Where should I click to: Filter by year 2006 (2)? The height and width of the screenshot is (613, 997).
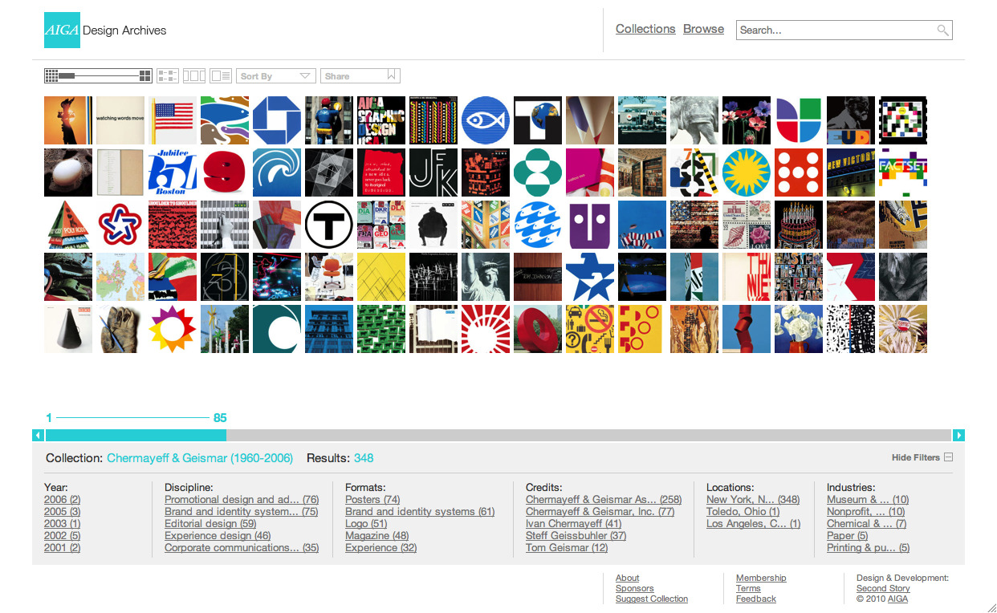[x=62, y=500]
